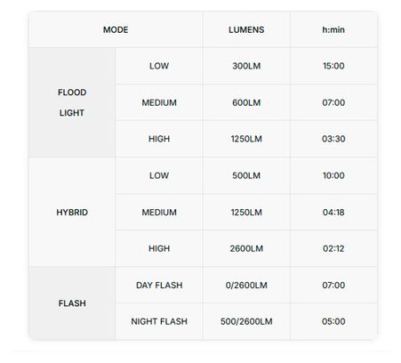
Task: Select the 02:12 runtime value
Action: coord(333,248)
